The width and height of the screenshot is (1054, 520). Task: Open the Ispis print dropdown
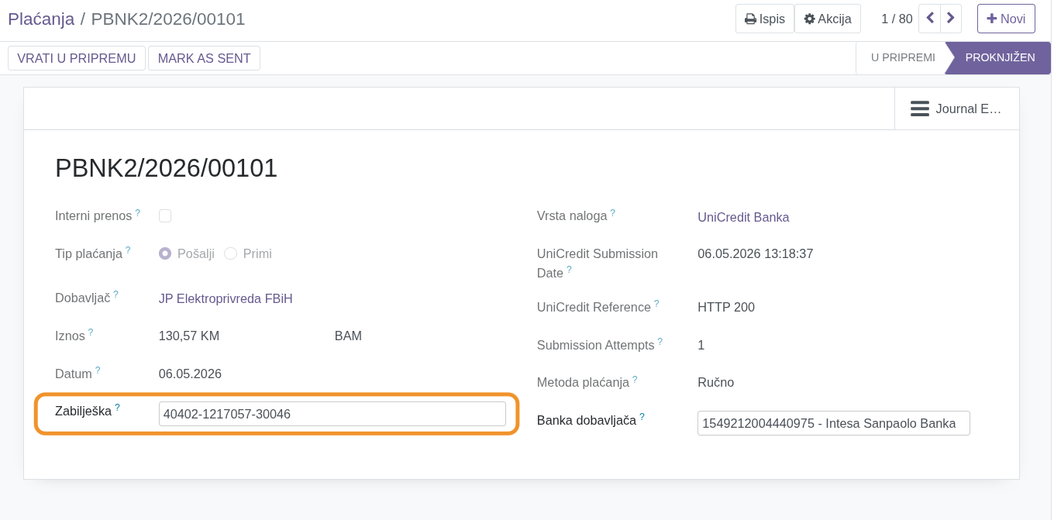[x=765, y=19]
